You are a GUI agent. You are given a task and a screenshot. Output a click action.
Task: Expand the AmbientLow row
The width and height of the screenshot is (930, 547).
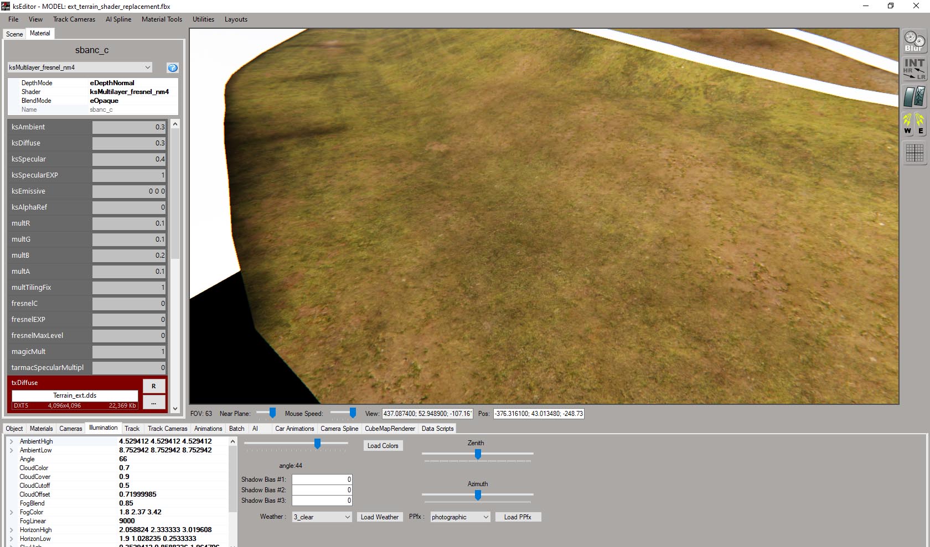[11, 450]
